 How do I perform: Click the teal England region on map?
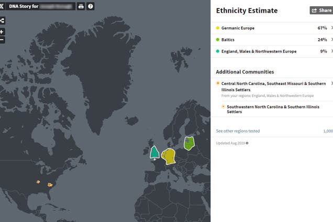154,152
